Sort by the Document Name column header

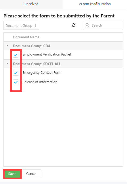pyautogui.click(x=26, y=37)
